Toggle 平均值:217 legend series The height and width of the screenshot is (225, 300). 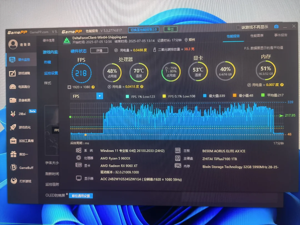point(272,95)
